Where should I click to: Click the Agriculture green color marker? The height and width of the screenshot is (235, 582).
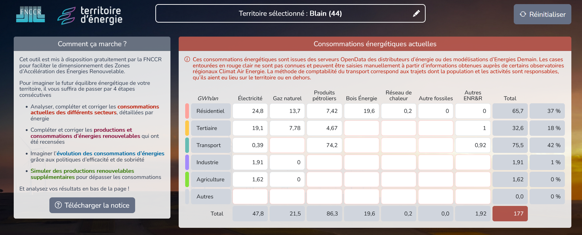187,180
